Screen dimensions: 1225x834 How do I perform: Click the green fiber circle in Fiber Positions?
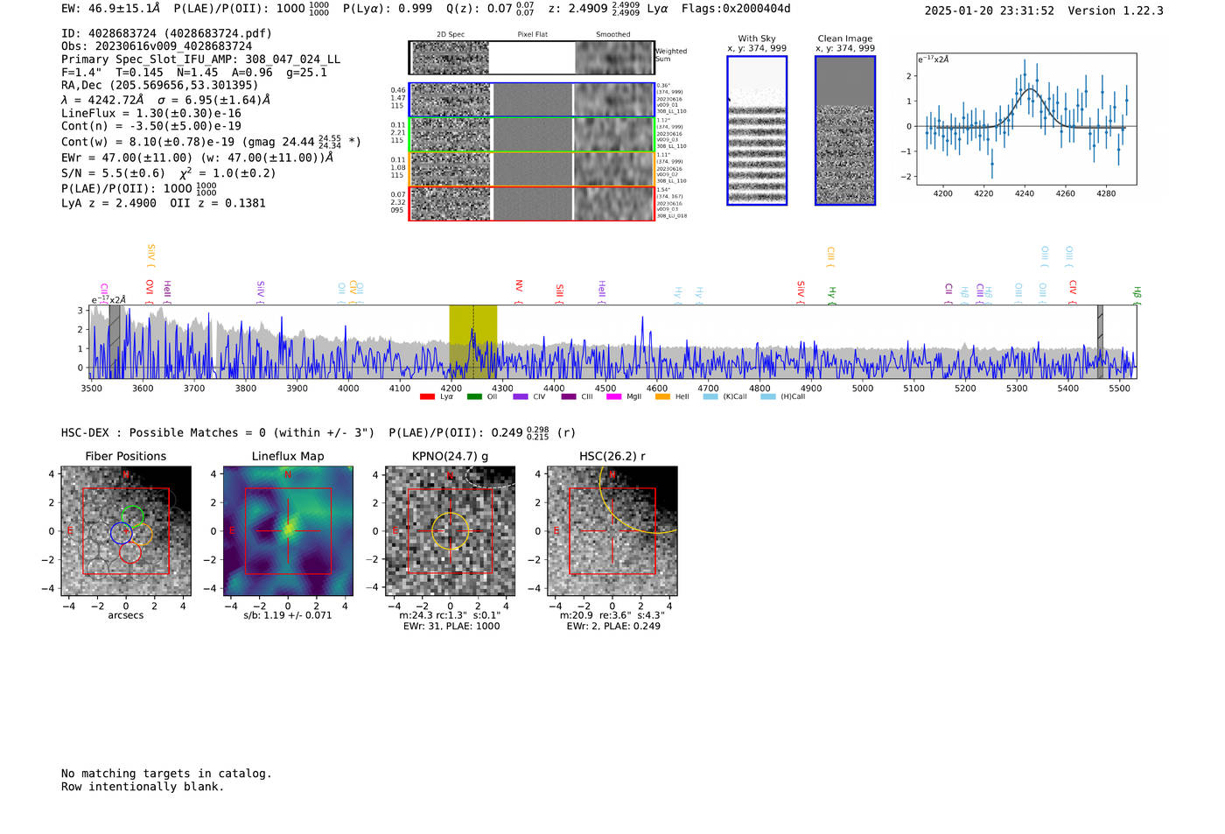tap(133, 516)
